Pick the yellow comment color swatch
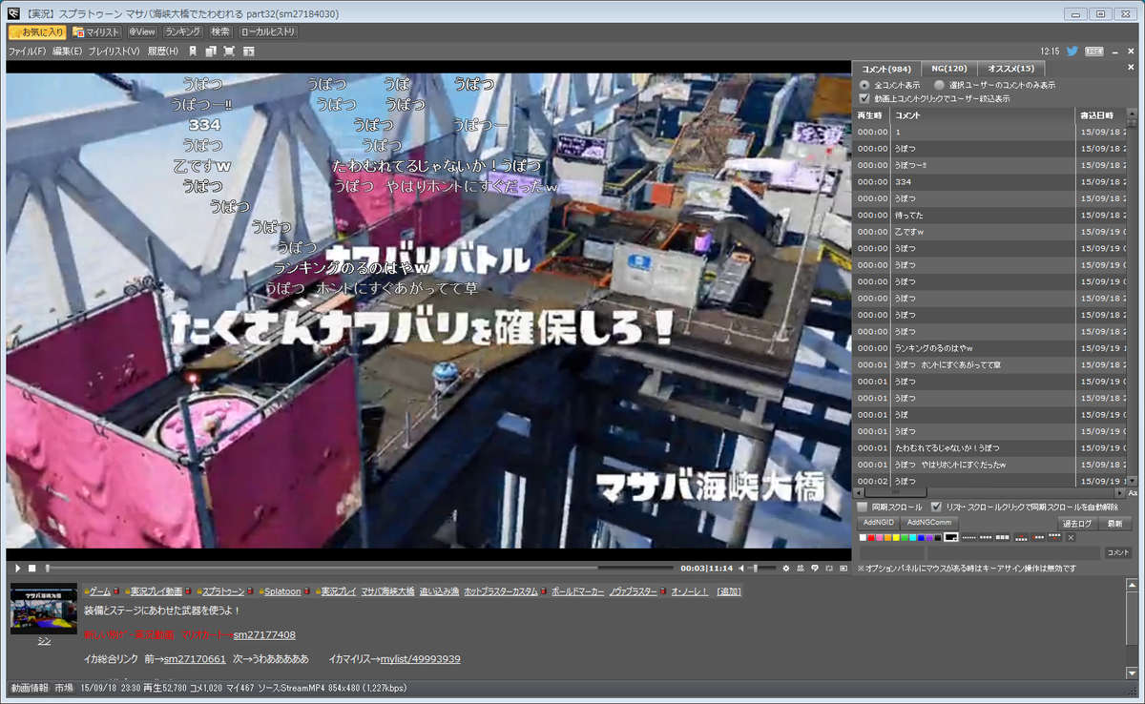The width and height of the screenshot is (1145, 704). [896, 537]
